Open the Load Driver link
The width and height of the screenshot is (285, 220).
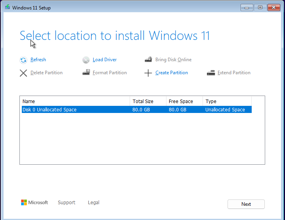tap(105, 60)
